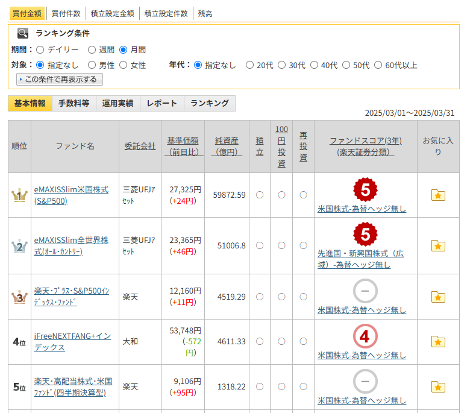Select the 30代 age group option

tap(281, 65)
